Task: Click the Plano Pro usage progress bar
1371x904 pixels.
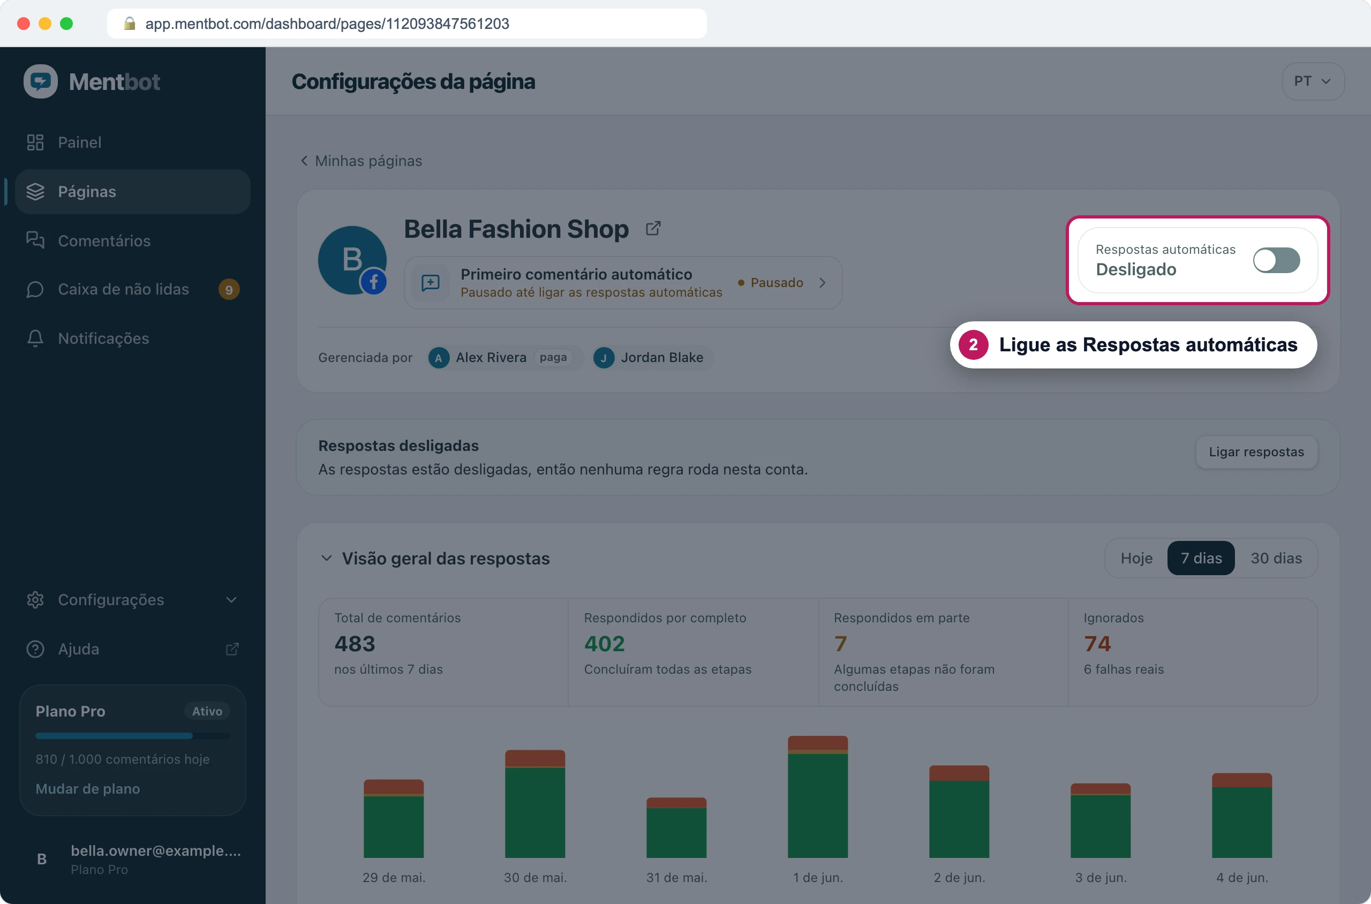Action: 133,736
